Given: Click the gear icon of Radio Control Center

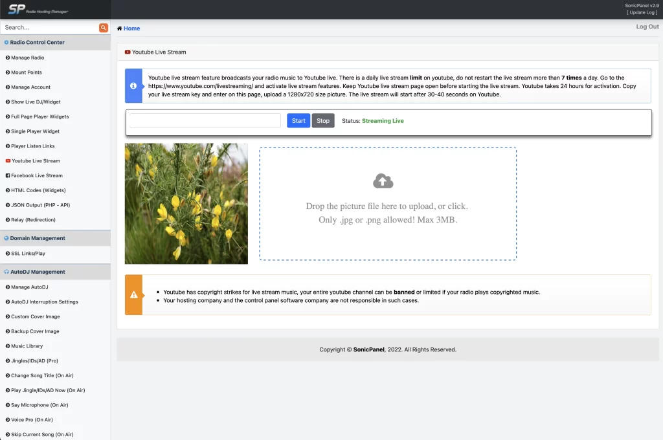Looking at the screenshot, I should coord(6,42).
